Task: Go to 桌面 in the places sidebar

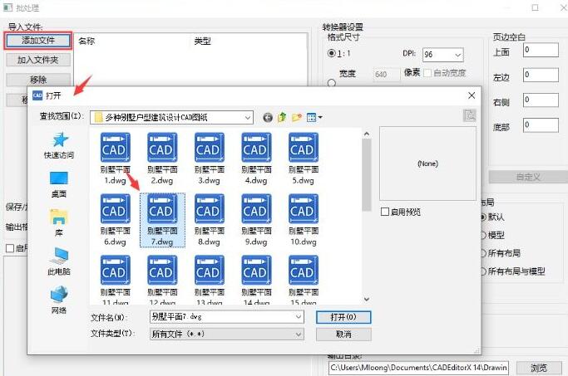Action: coord(59,183)
